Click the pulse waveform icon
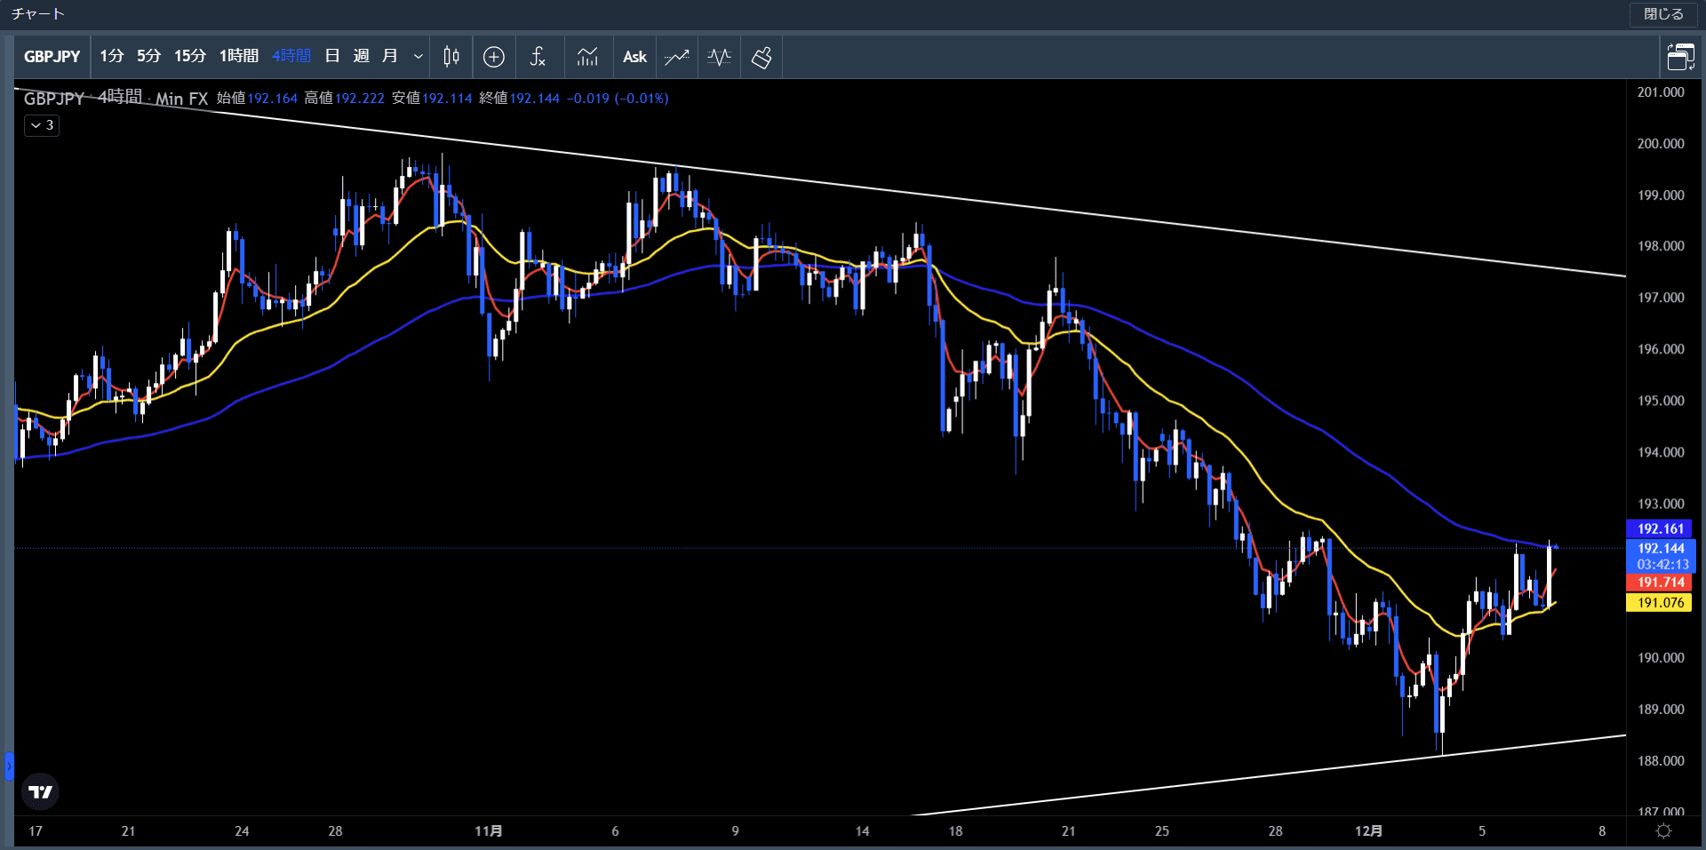The height and width of the screenshot is (850, 1706). click(x=719, y=57)
